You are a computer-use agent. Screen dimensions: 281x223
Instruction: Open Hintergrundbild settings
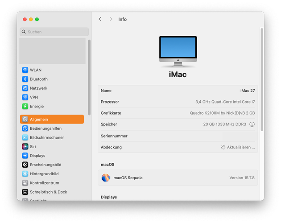(x=44, y=174)
